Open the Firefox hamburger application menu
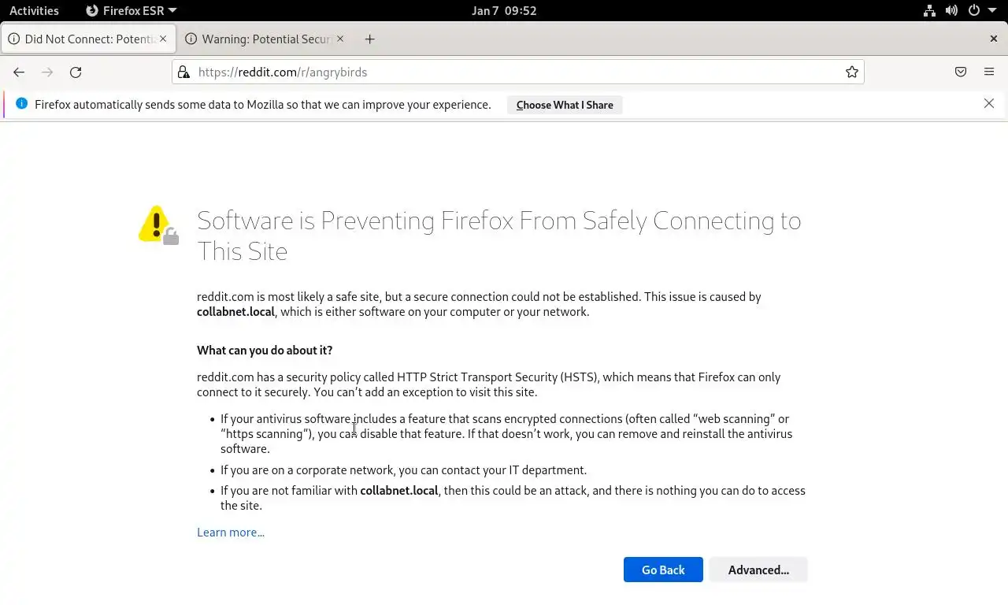1008x605 pixels. point(989,72)
